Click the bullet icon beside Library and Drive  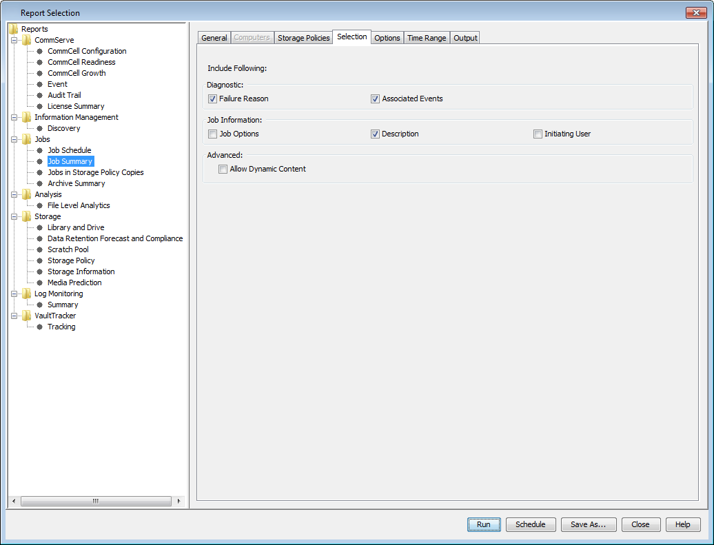pos(39,227)
